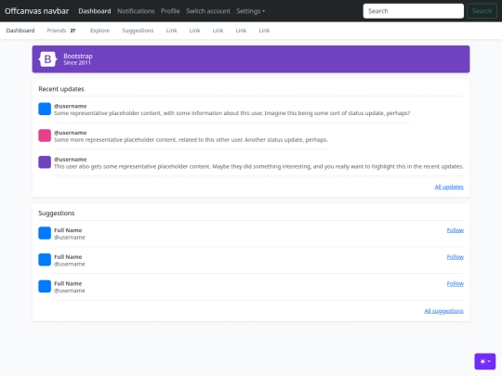Click the Recent updates heading text
Viewport: 502px width, 376px height.
(61, 89)
